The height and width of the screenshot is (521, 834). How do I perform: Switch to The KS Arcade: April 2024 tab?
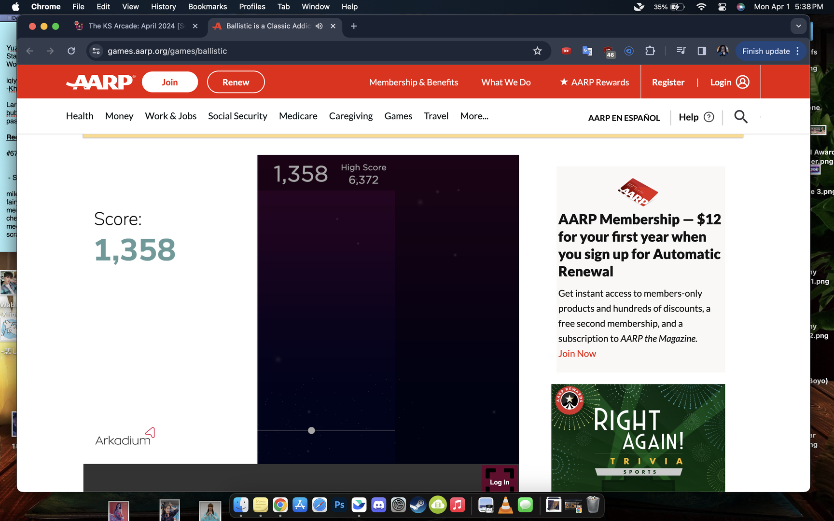tap(136, 26)
